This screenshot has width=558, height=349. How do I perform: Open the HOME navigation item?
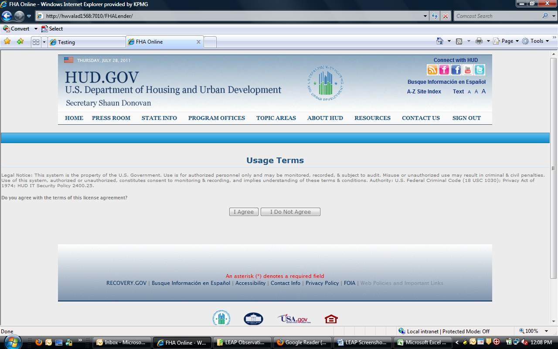pyautogui.click(x=74, y=118)
